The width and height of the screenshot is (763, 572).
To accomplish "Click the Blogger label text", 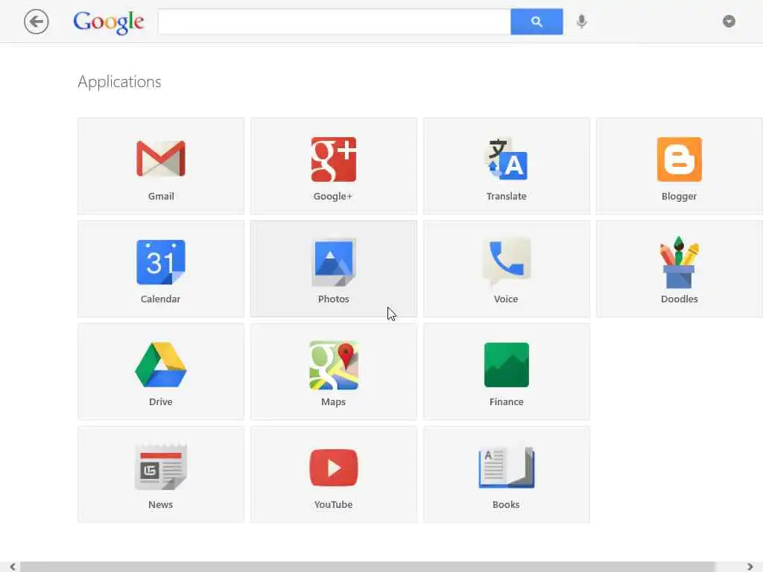I will click(x=680, y=196).
